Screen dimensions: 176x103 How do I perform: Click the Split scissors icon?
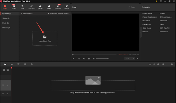click(x=25, y=64)
